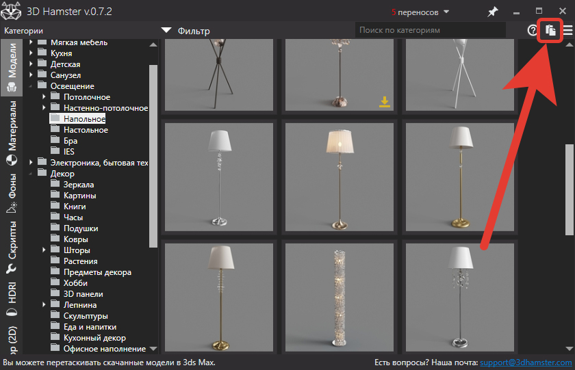The image size is (575, 370).
Task: Open the hamburger menu icon
Action: pos(568,30)
